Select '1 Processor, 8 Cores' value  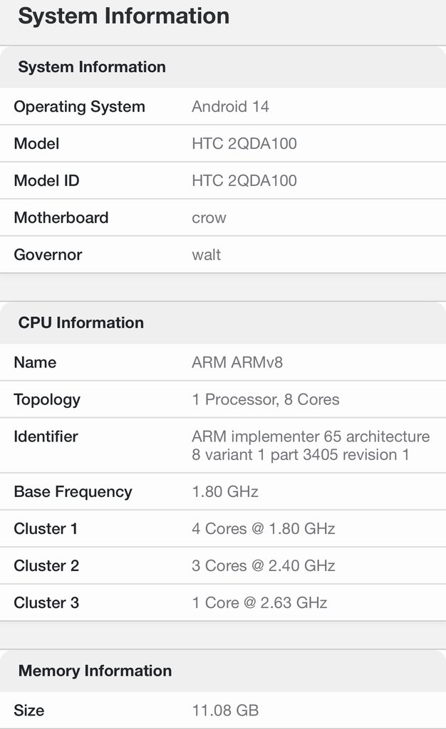coord(266,399)
